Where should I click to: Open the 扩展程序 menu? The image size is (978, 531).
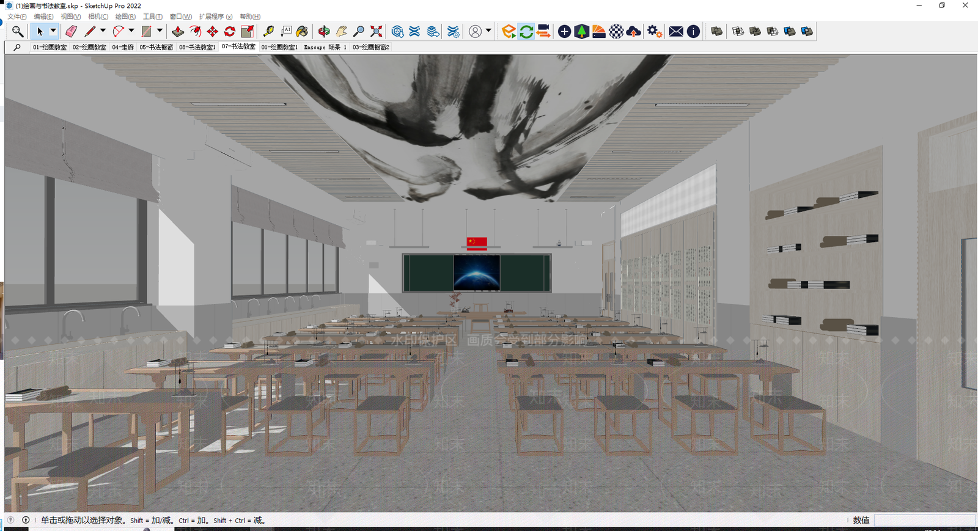click(215, 16)
